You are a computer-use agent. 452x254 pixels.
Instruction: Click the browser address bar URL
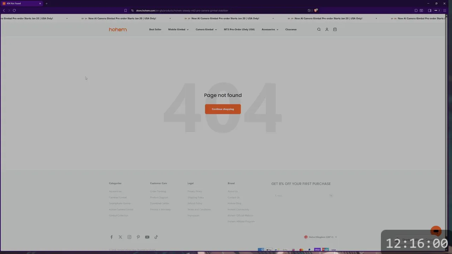point(182,11)
